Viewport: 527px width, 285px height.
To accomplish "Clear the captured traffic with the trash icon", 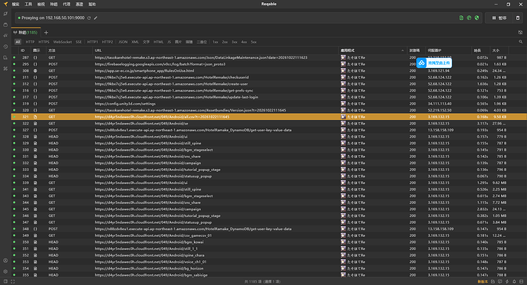I will pyautogui.click(x=518, y=18).
